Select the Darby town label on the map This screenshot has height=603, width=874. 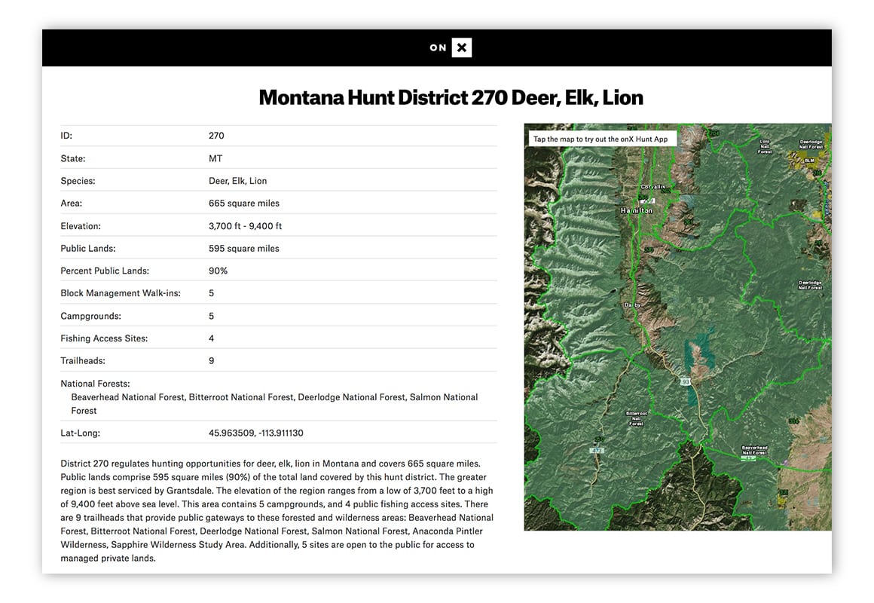[x=631, y=305]
